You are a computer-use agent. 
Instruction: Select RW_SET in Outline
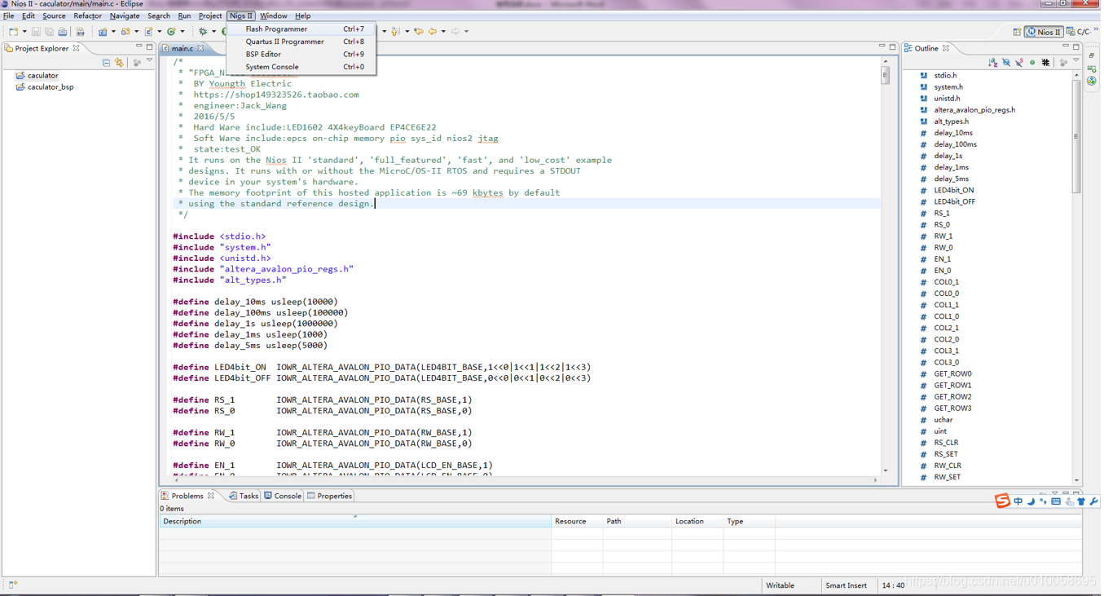pos(947,477)
